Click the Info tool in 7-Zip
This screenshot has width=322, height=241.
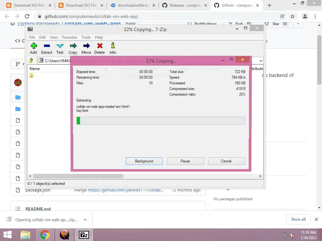113,48
